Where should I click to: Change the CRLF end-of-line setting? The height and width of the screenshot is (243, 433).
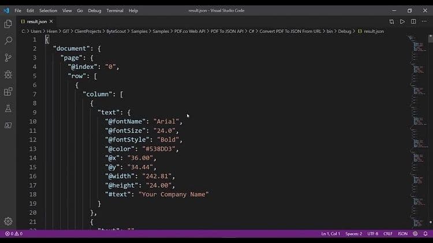point(387,234)
